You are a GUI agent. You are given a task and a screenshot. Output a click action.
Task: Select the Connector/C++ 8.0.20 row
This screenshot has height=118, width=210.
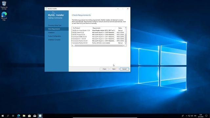click(98, 39)
